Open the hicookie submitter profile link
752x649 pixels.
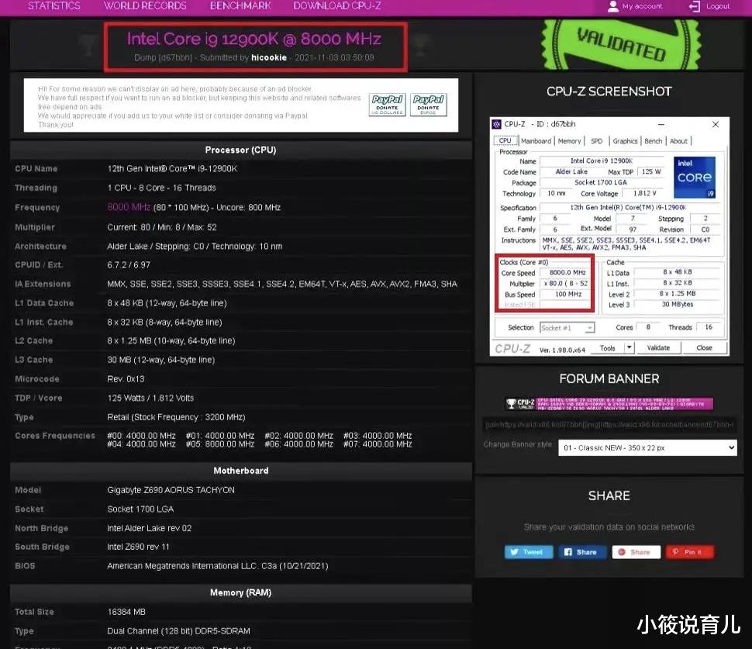[269, 57]
